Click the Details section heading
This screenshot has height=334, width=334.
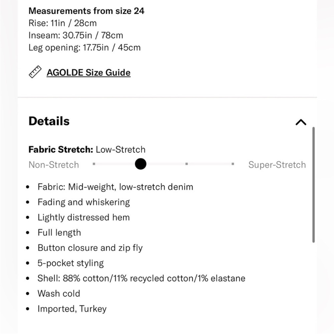[x=49, y=121]
